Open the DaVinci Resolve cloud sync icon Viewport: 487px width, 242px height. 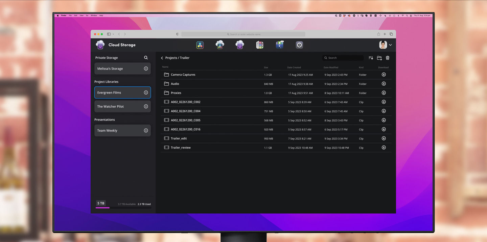pyautogui.click(x=220, y=44)
